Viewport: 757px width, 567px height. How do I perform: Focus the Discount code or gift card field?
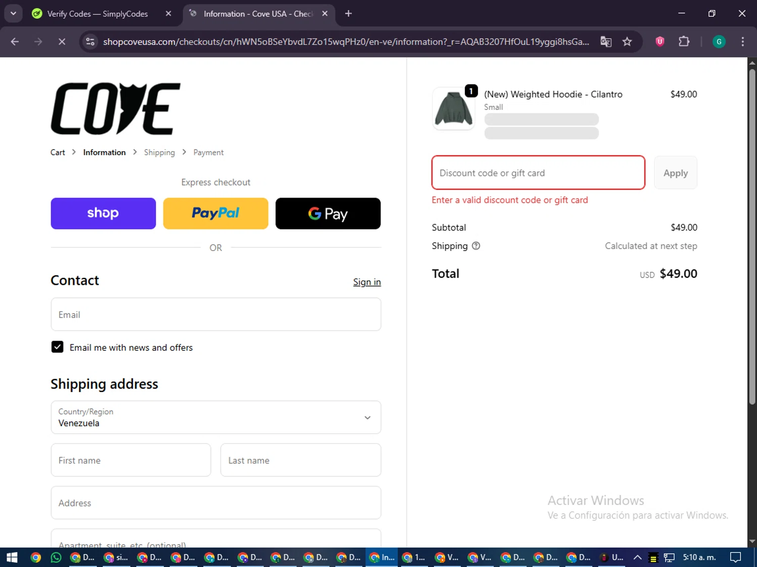538,173
